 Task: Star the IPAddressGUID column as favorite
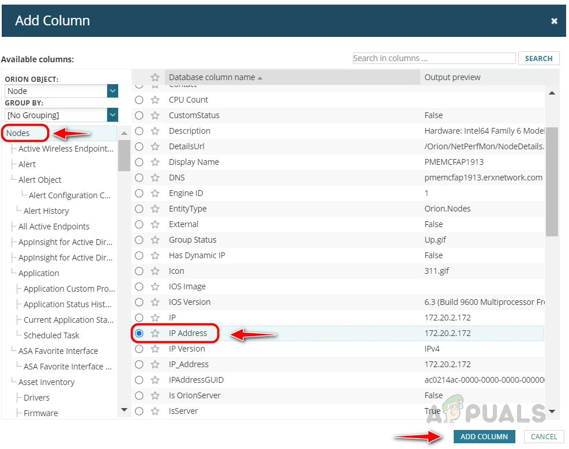coord(155,380)
